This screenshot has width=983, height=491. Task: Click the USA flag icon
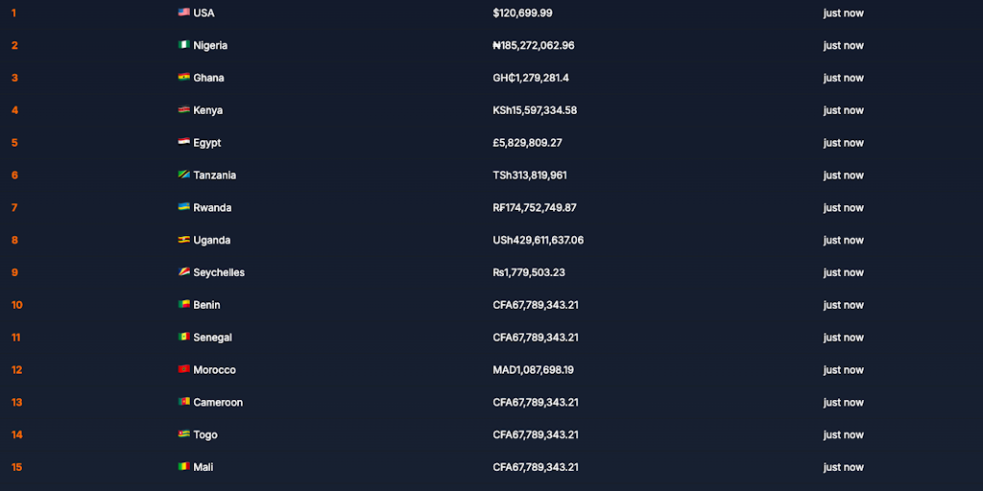pos(183,12)
